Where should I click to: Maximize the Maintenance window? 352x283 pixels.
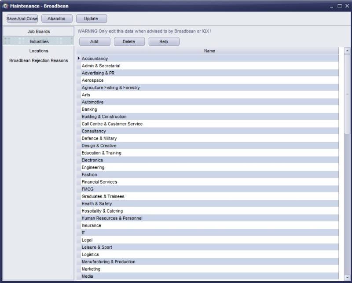339,6
